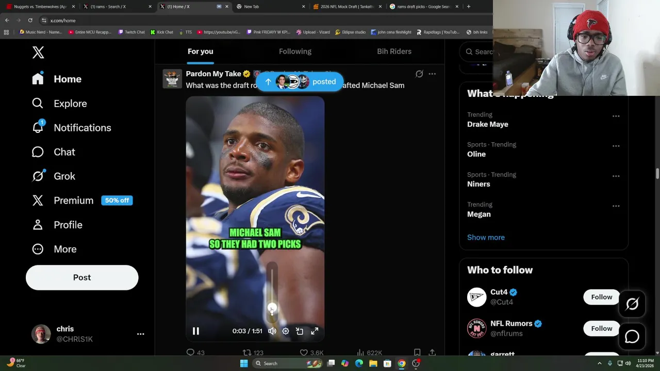Open Explore search icon in sidebar
660x371 pixels.
[38, 103]
